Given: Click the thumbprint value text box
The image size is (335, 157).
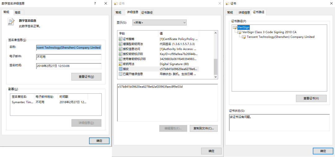Looking at the screenshot, I should pyautogui.click(x=167, y=103).
